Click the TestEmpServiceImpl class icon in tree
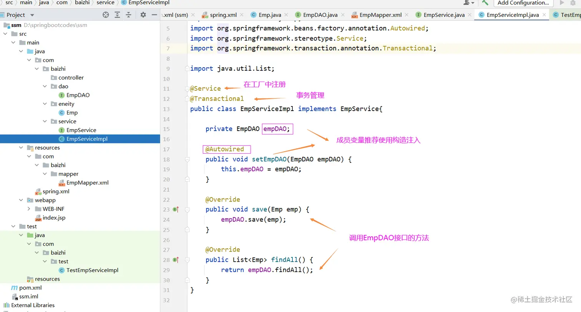581x312 pixels. point(61,271)
